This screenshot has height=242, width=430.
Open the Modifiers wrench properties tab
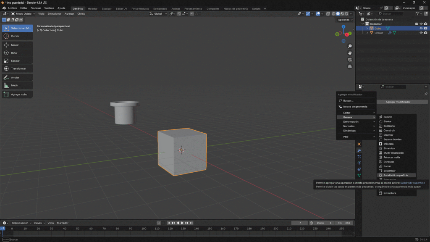point(359,150)
